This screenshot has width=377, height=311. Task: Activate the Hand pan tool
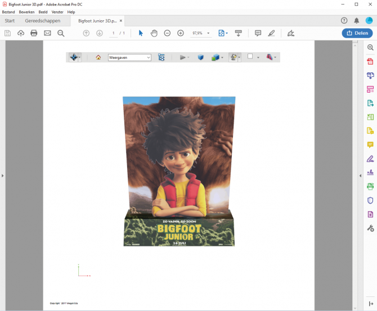click(x=154, y=33)
